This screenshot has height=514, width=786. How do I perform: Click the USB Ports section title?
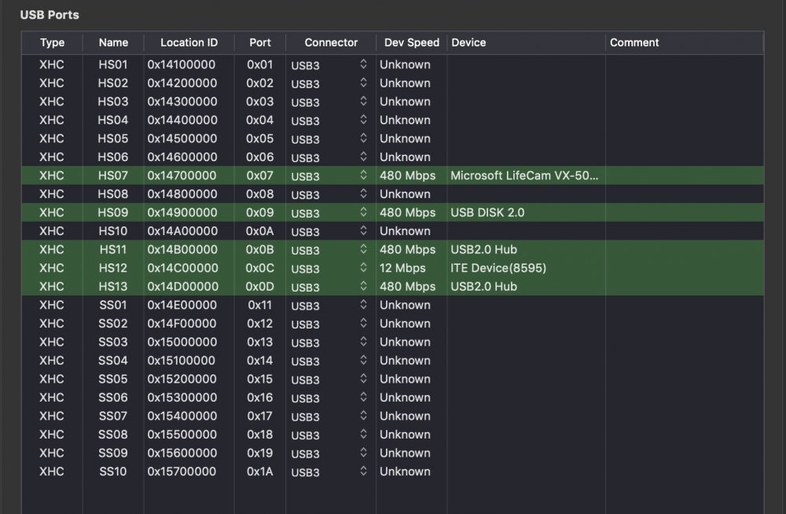coord(50,15)
